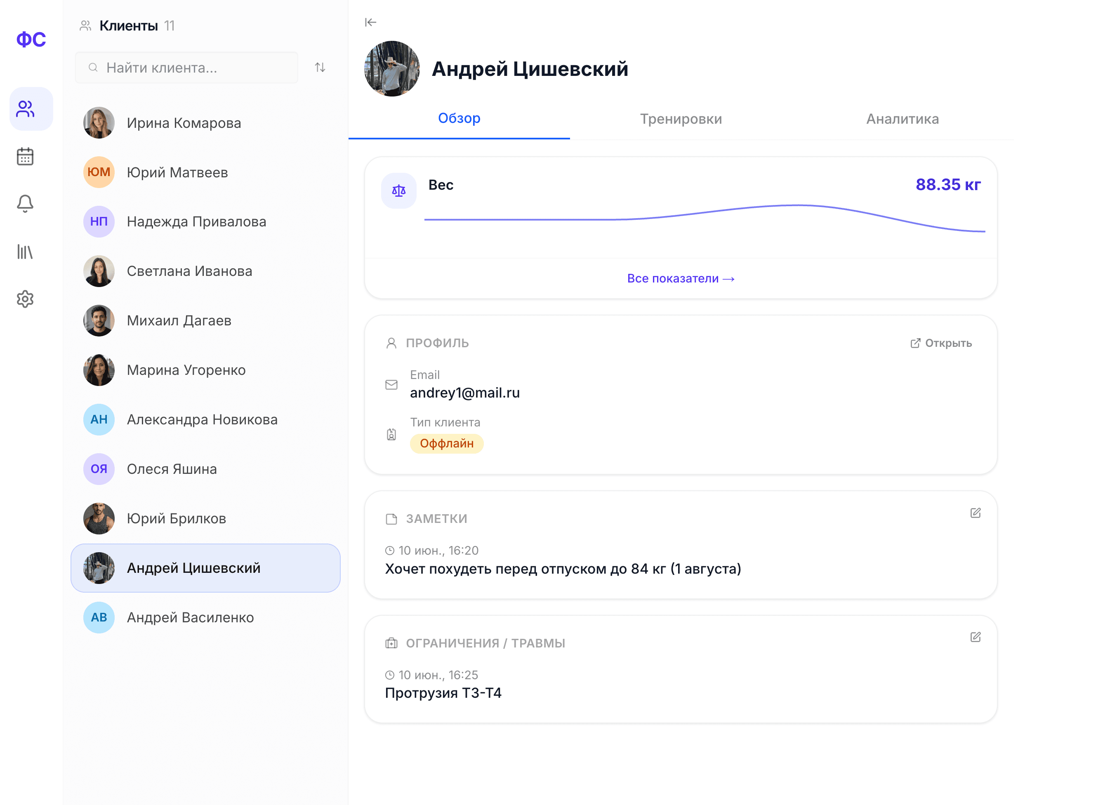This screenshot has height=805, width=1098.
Task: Click the notes document icon
Action: pos(391,519)
